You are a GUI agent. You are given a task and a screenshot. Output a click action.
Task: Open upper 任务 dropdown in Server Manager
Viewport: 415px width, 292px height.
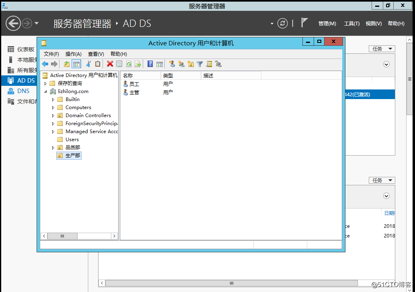[x=382, y=49]
